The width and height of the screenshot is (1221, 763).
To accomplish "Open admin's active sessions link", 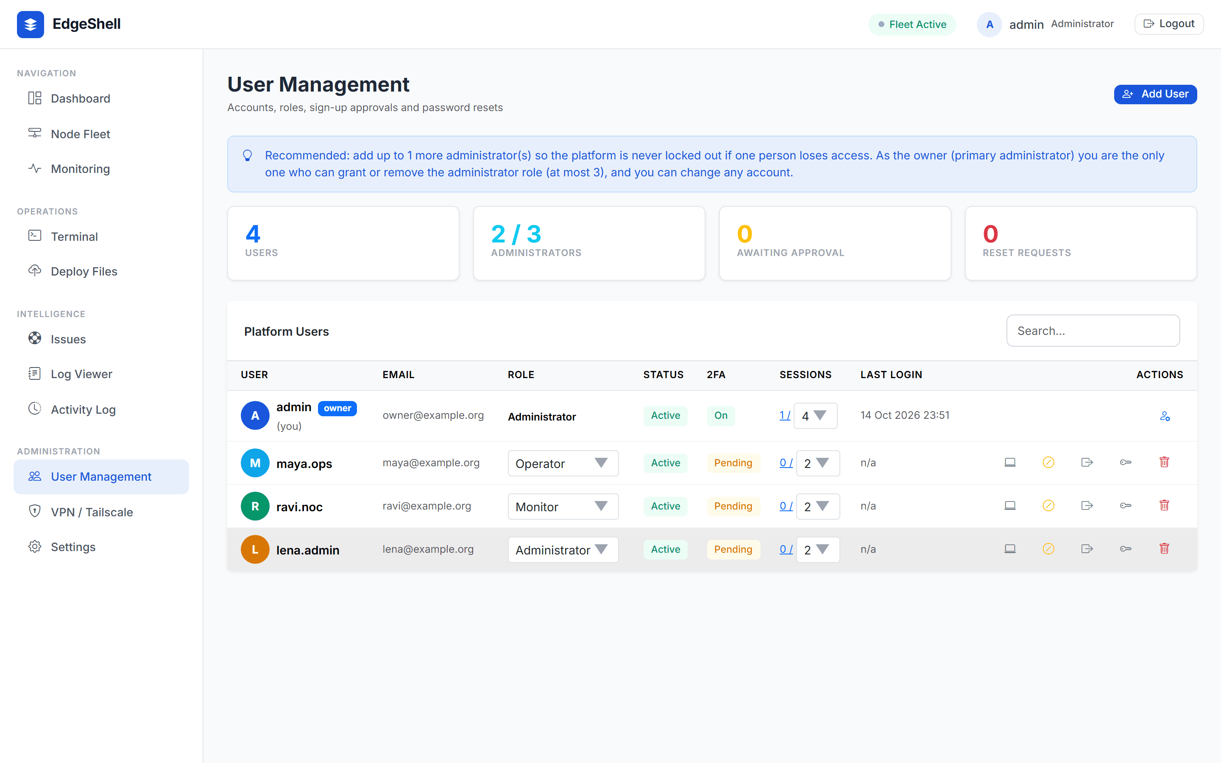I will tap(785, 415).
